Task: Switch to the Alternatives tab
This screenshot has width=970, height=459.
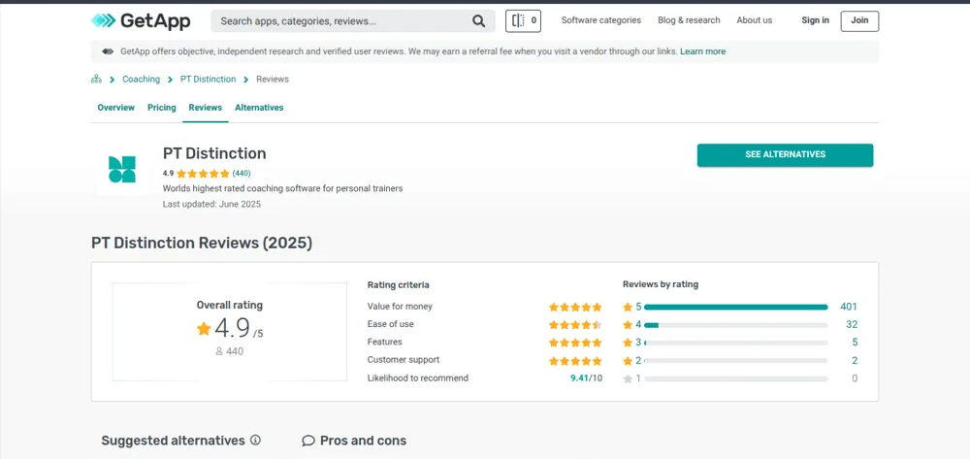Action: [259, 108]
